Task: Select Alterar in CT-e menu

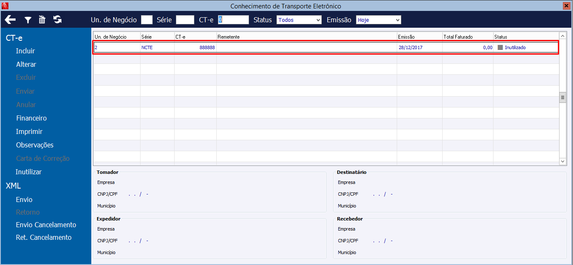Action: [x=26, y=64]
